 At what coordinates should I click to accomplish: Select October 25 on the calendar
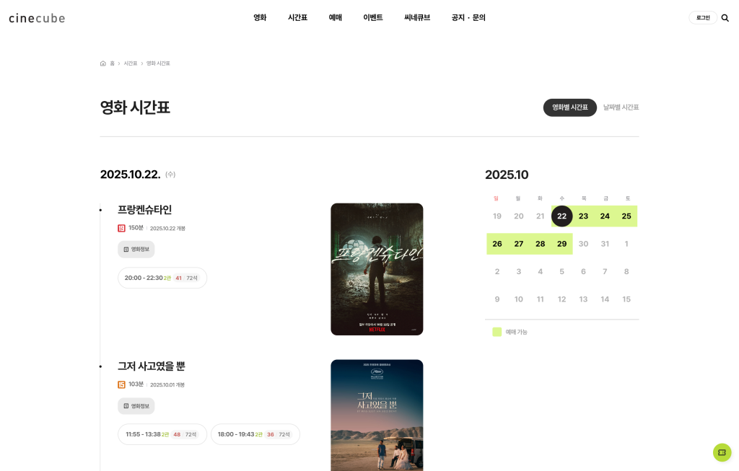[626, 216]
